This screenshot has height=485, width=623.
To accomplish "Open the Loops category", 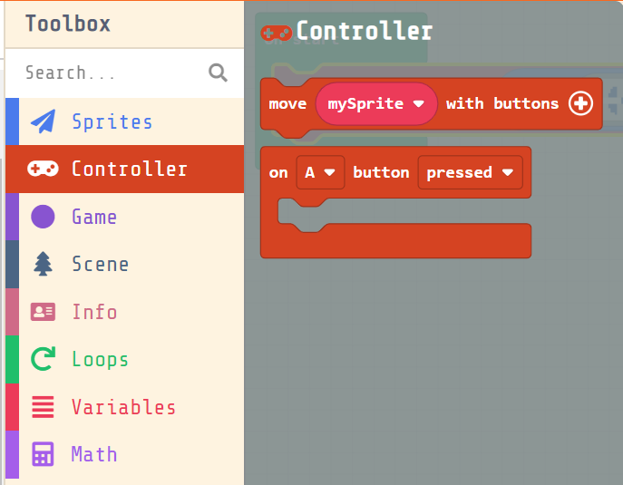I will click(125, 359).
